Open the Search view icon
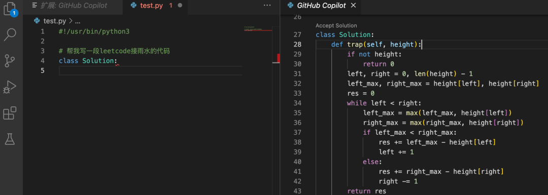 click(x=10, y=34)
